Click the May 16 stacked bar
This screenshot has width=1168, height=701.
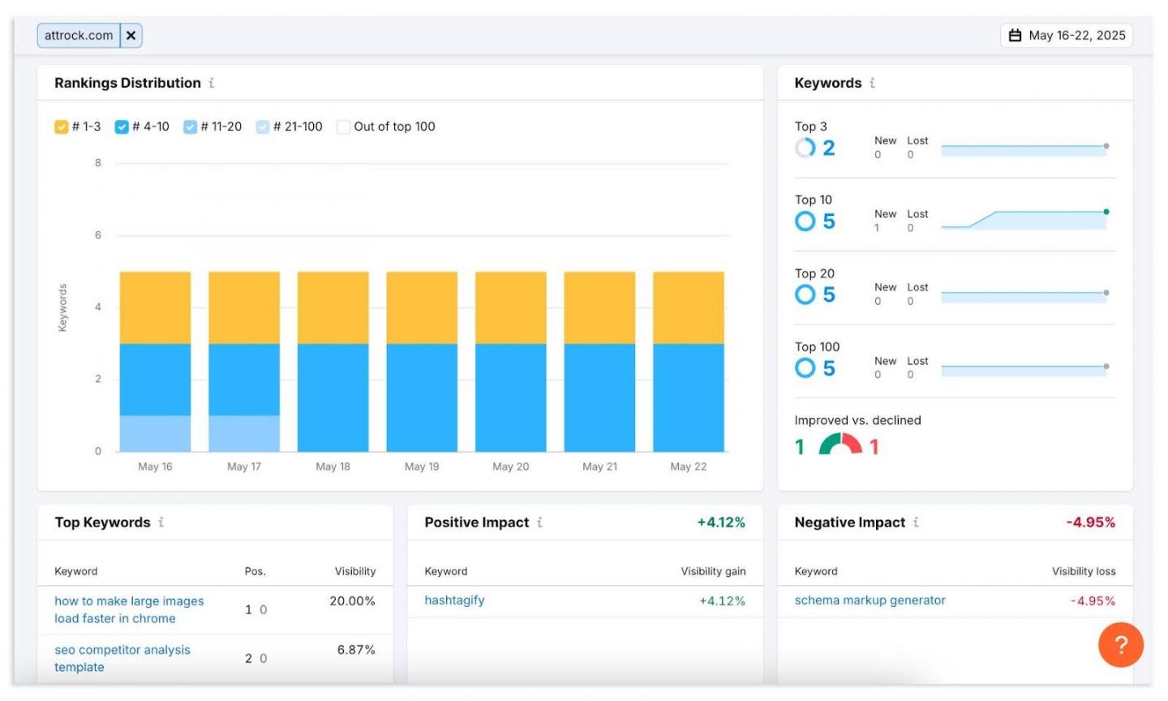[155, 362]
